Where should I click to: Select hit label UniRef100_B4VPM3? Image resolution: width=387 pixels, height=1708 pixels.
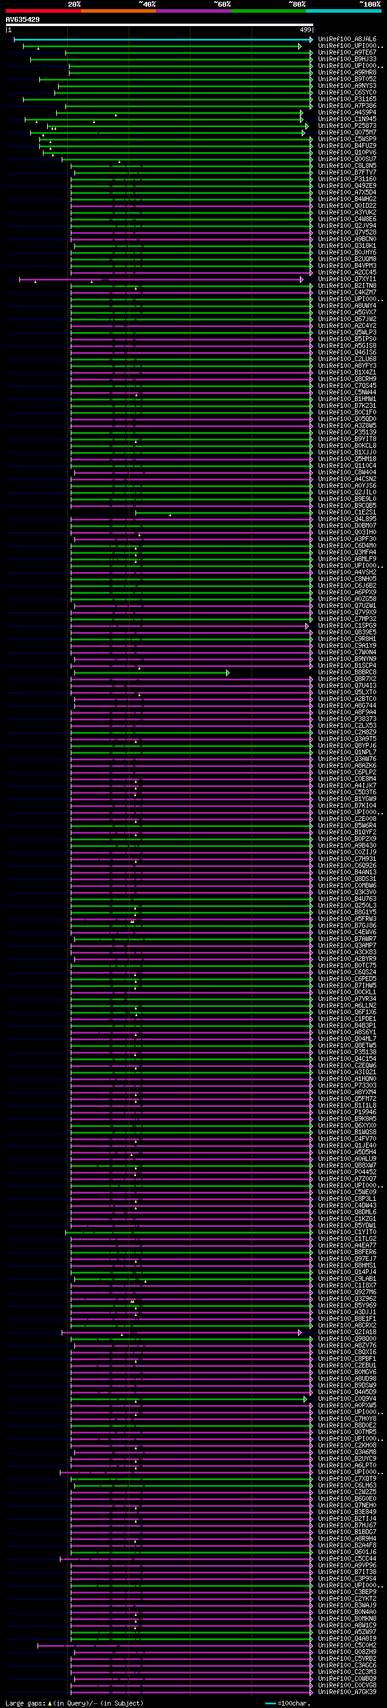pyautogui.click(x=347, y=265)
